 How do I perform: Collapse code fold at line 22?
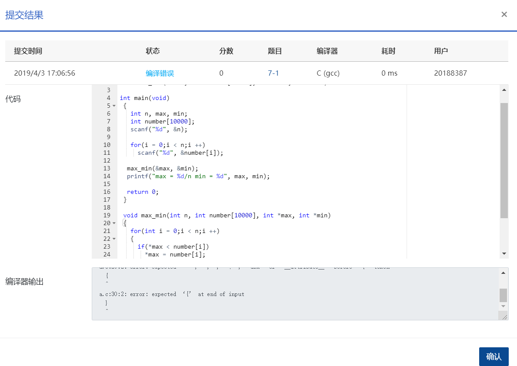point(114,239)
